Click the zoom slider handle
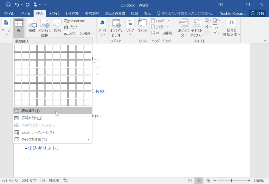269x184 pixels. pyautogui.click(x=231, y=180)
